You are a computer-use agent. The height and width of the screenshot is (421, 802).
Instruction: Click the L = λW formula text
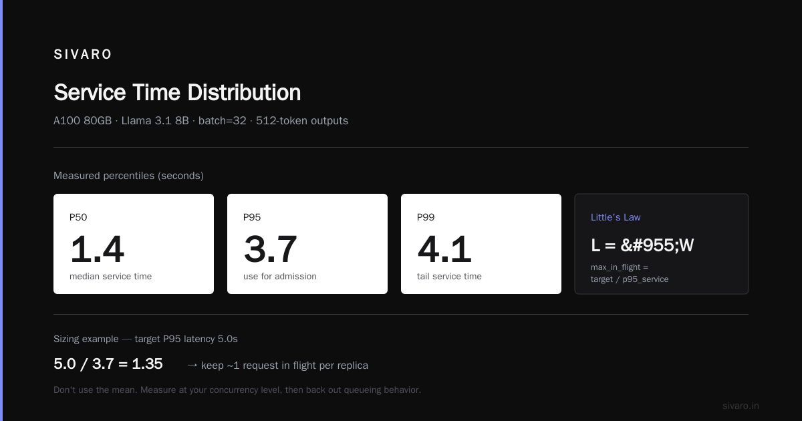click(642, 245)
